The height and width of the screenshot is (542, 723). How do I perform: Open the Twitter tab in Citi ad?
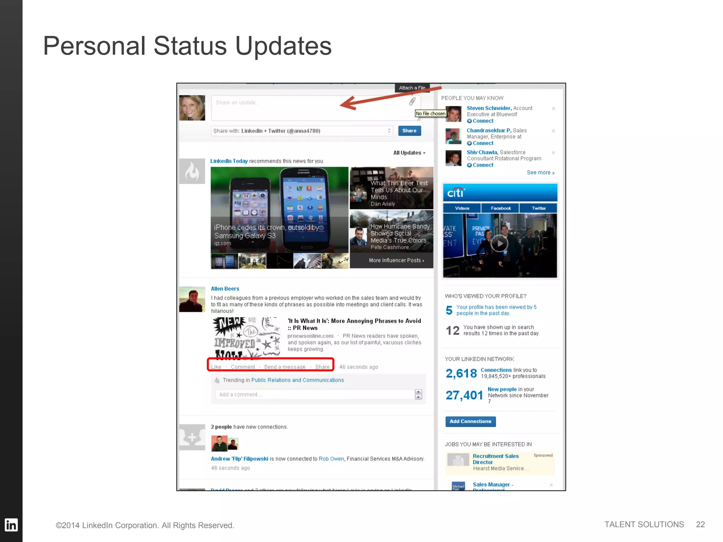538,208
